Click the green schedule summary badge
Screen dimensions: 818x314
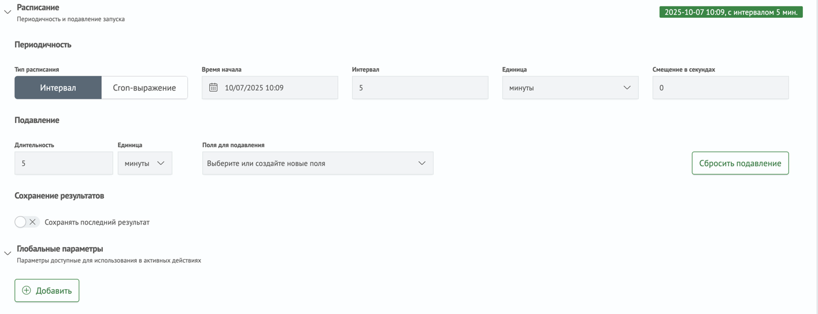[x=731, y=12]
